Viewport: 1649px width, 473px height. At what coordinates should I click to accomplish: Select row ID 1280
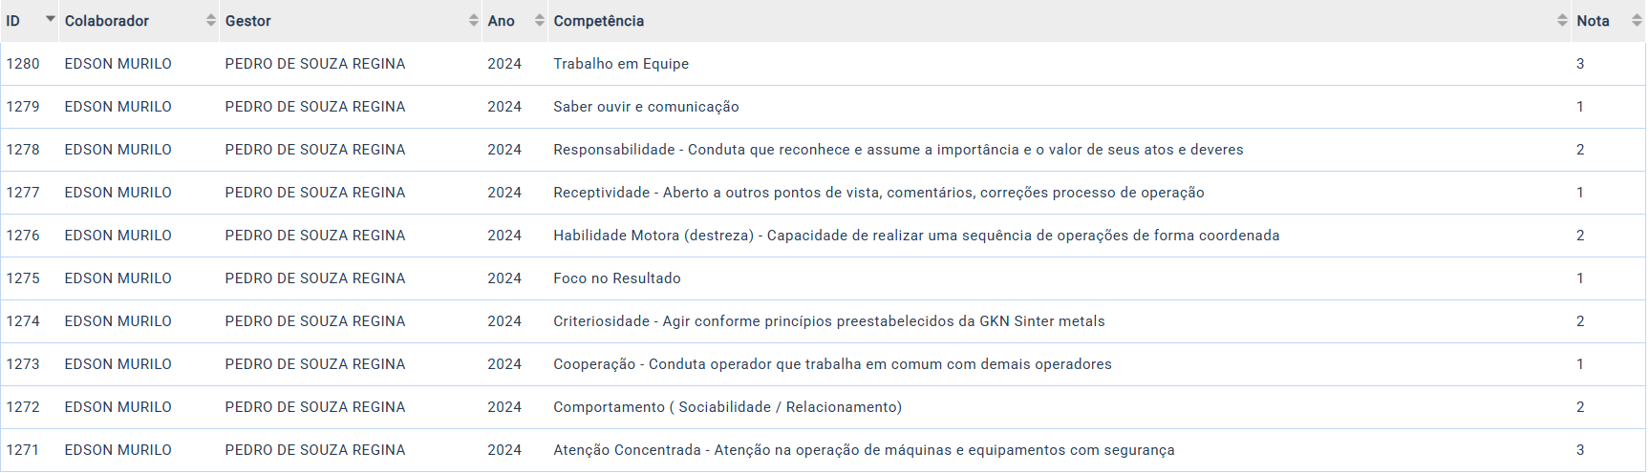[x=23, y=64]
